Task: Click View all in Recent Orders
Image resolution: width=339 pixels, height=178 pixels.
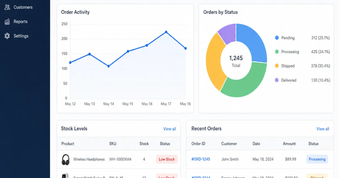Action: click(323, 129)
